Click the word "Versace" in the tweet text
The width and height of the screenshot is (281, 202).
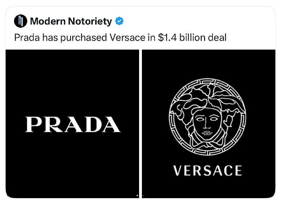130,38
